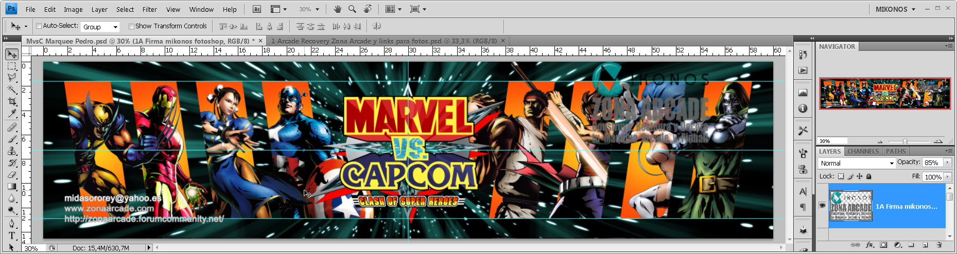The width and height of the screenshot is (957, 254).
Task: Open the Auto-Select Group dropdown
Action: [x=100, y=27]
